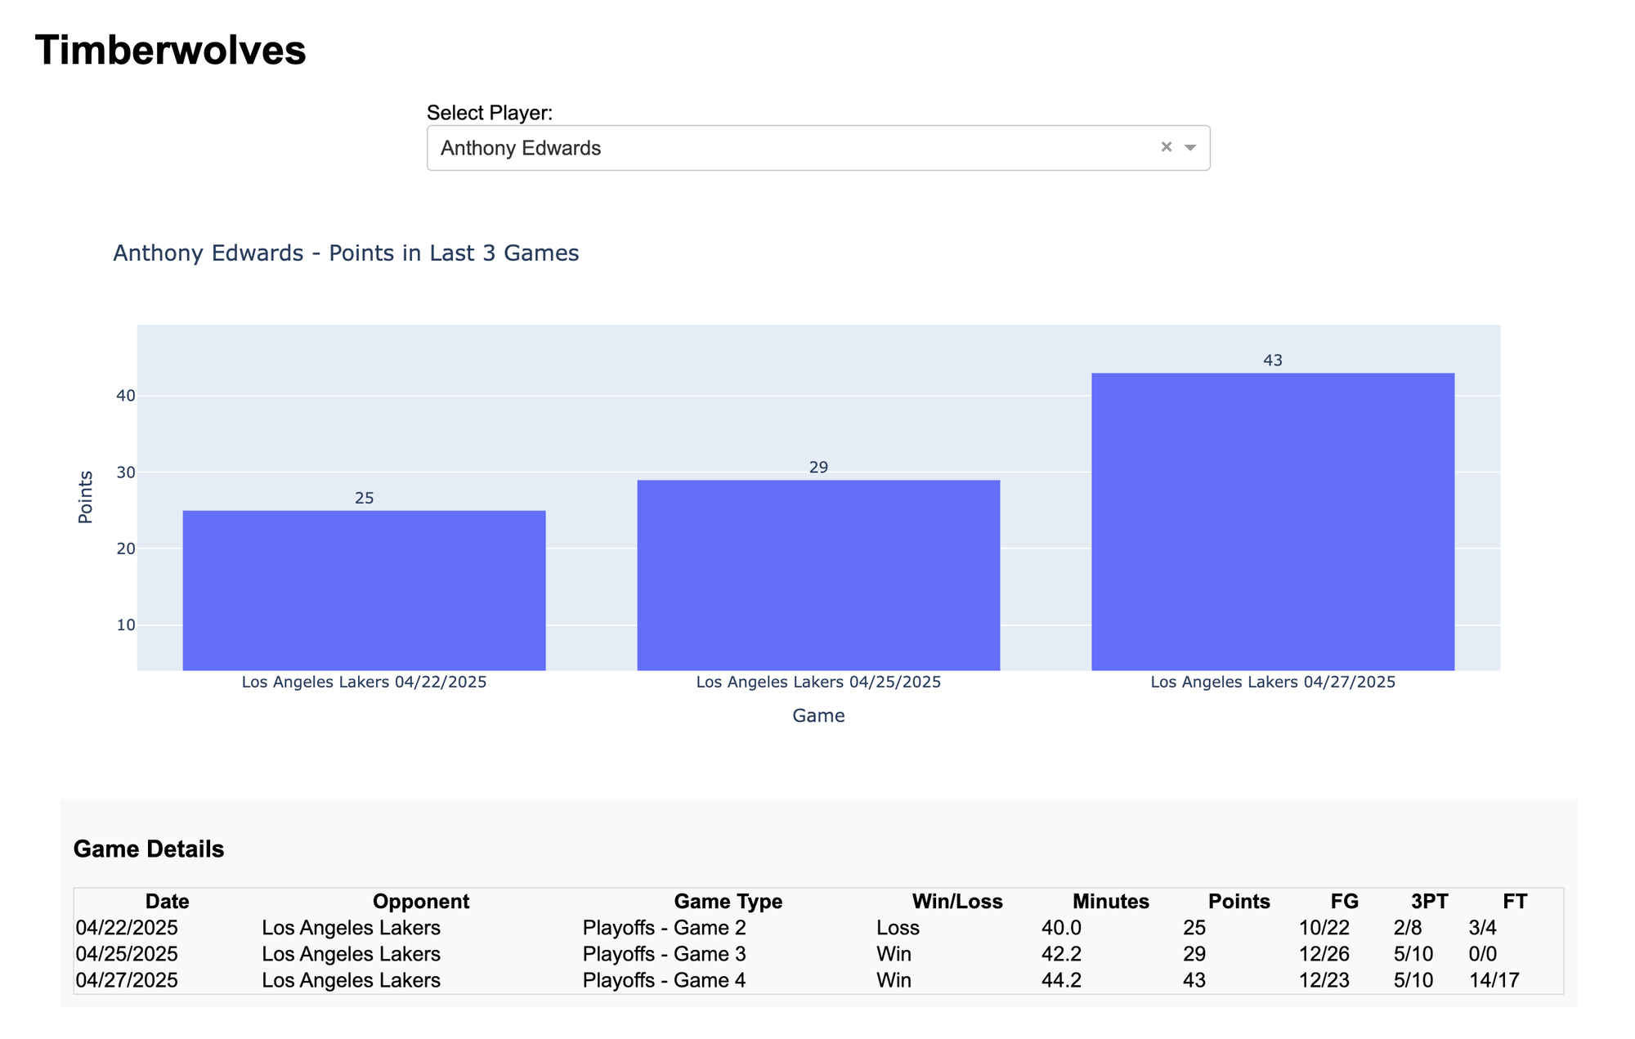Viewport: 1635px width, 1039px height.
Task: Click the Game Details section heading
Action: pos(149,849)
